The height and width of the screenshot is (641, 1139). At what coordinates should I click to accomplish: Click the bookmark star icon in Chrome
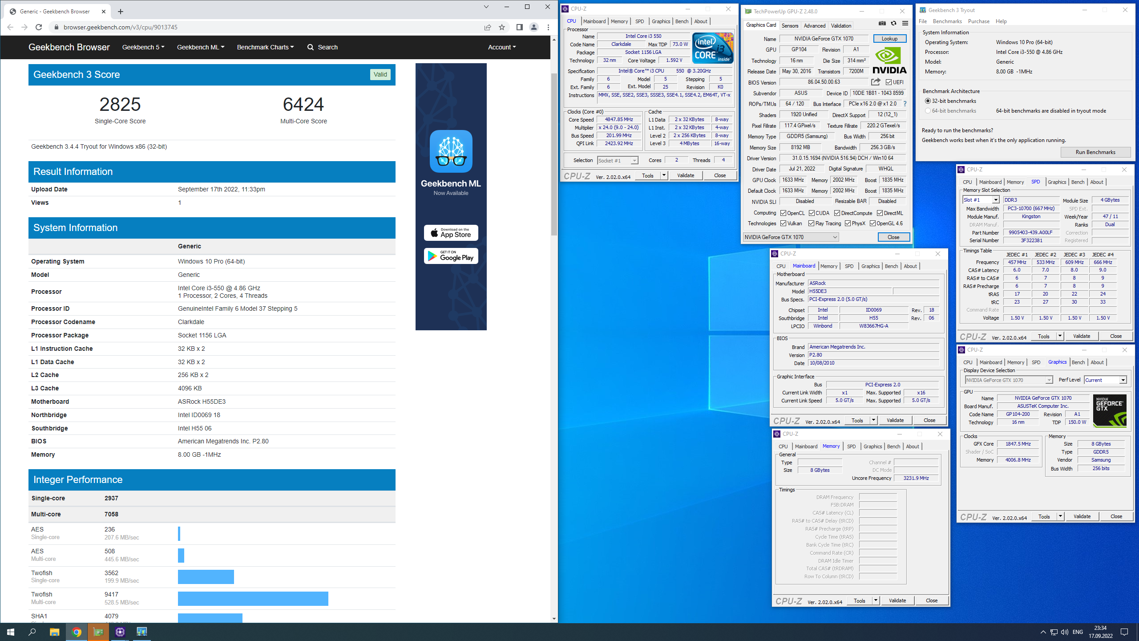(x=502, y=27)
